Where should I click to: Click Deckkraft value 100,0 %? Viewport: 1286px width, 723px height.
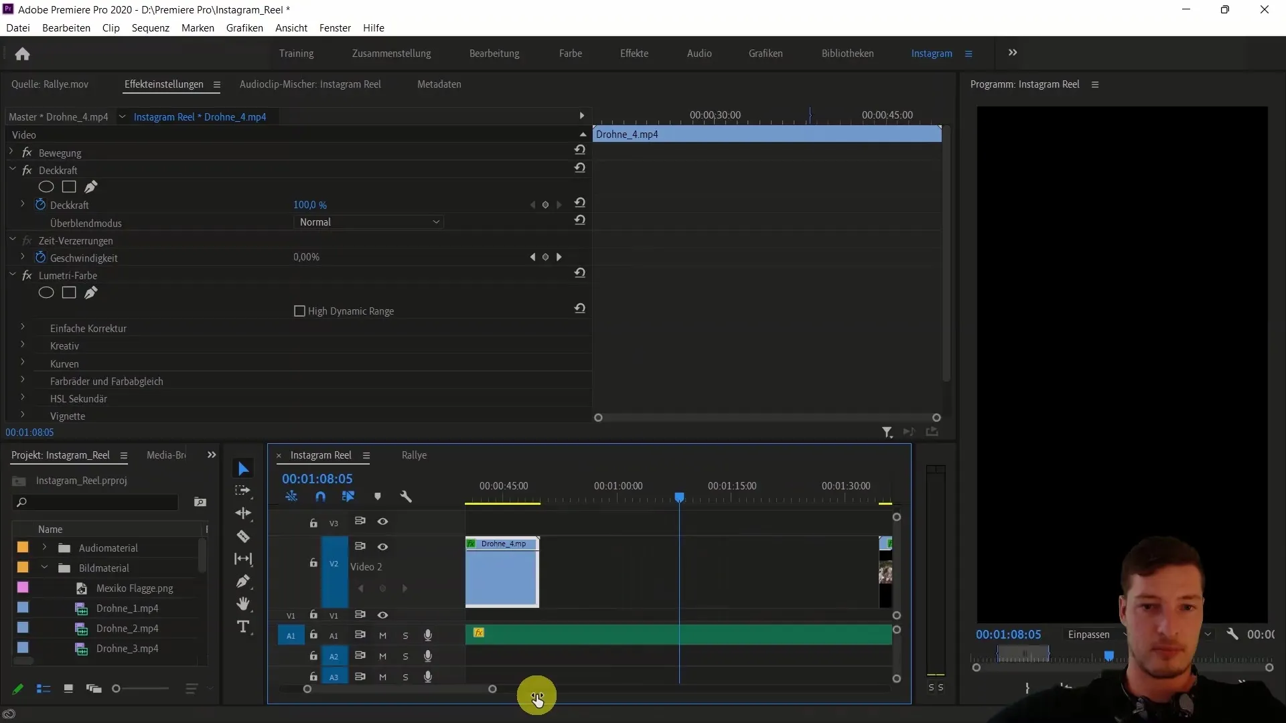click(310, 205)
